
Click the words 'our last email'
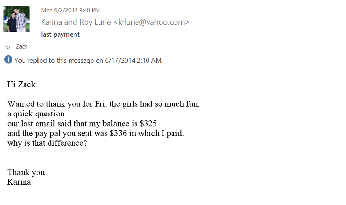point(30,124)
